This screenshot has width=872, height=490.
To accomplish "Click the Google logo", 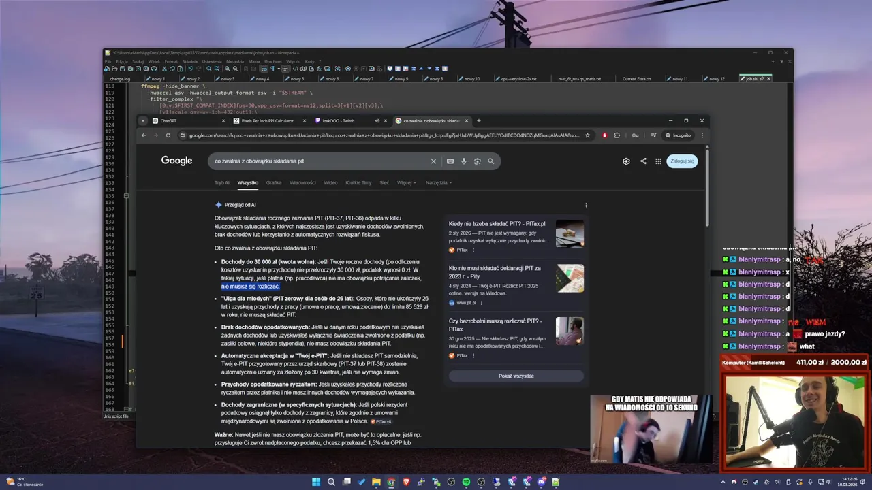I will [176, 161].
